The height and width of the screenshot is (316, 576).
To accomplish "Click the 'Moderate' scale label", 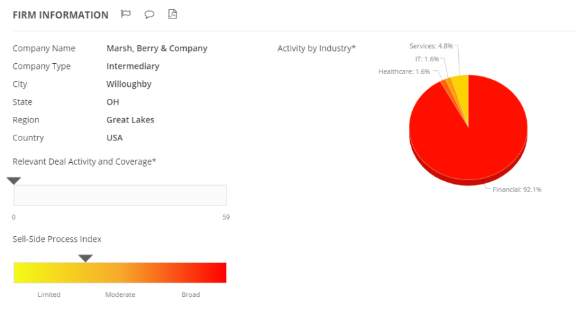I will click(x=120, y=294).
